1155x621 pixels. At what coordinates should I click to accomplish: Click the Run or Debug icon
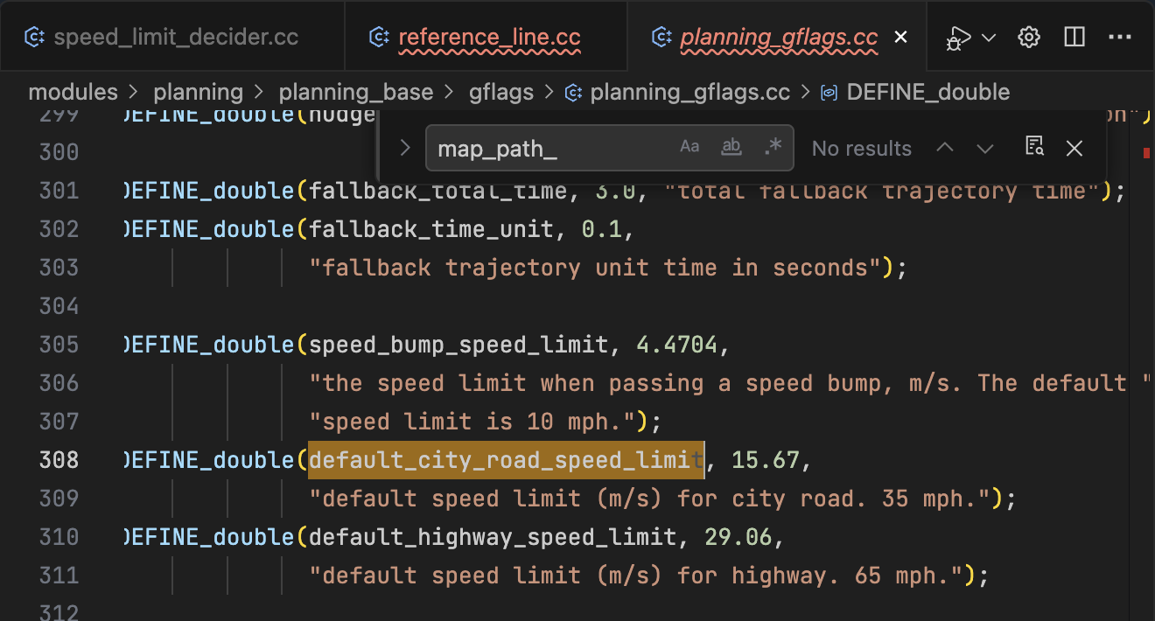[959, 38]
